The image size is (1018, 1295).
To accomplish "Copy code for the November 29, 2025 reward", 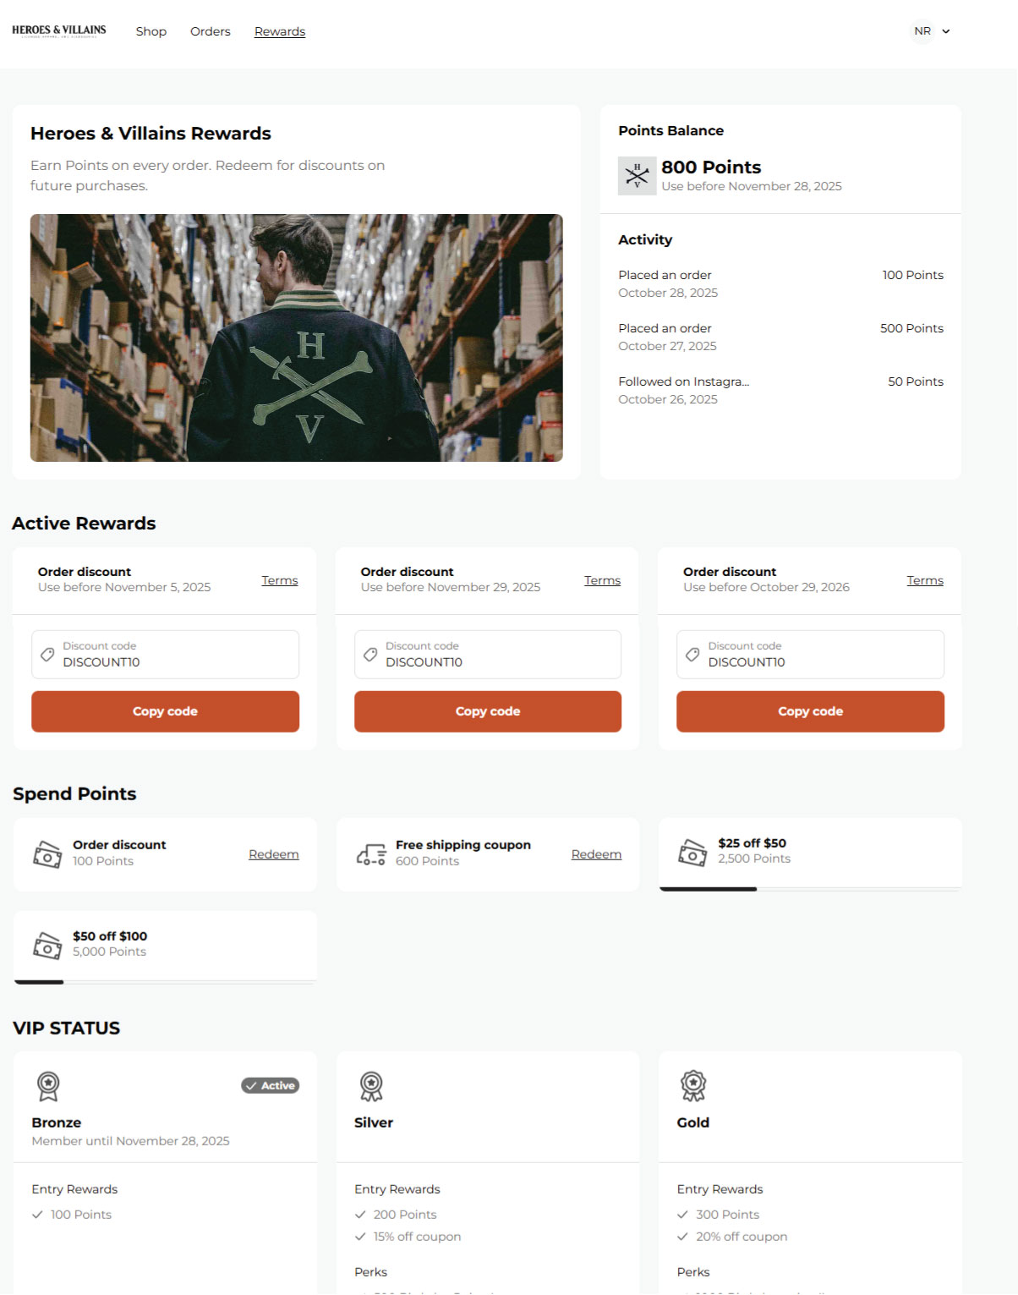I will (x=488, y=711).
